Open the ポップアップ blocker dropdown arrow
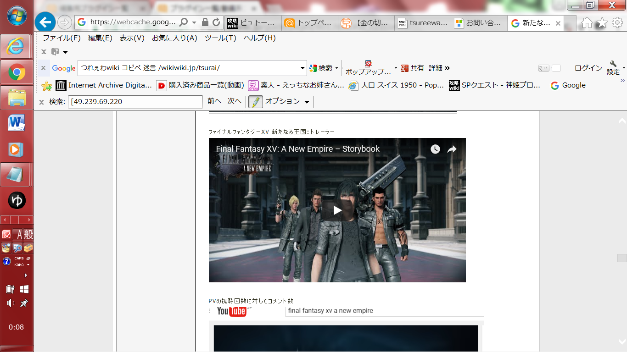The image size is (627, 352). pos(396,68)
